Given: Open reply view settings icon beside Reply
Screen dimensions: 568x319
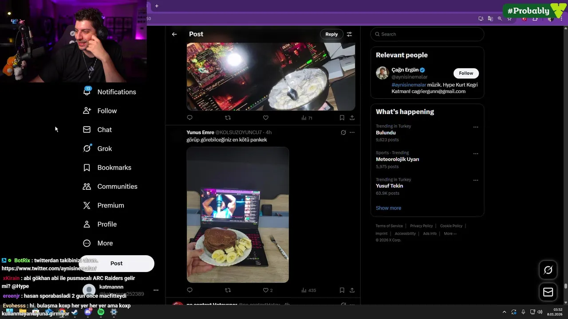Looking at the screenshot, I should click(x=349, y=34).
